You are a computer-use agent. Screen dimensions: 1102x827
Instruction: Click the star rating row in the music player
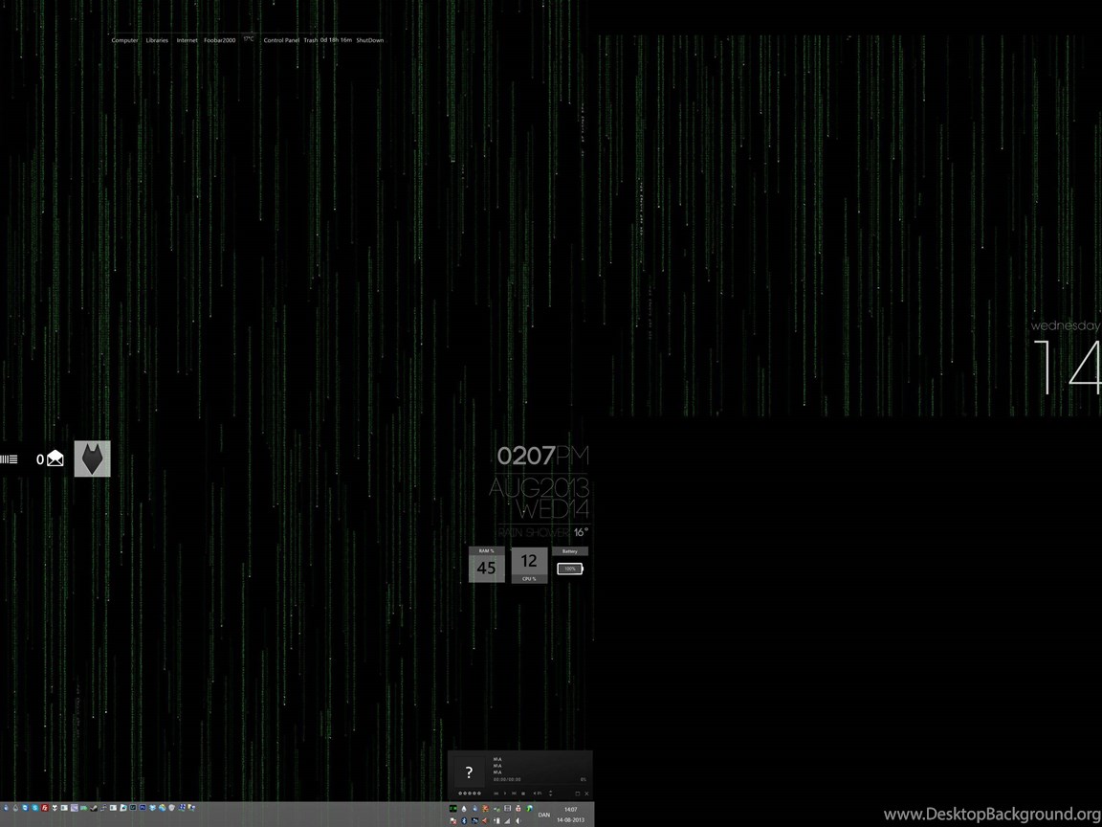coord(470,793)
